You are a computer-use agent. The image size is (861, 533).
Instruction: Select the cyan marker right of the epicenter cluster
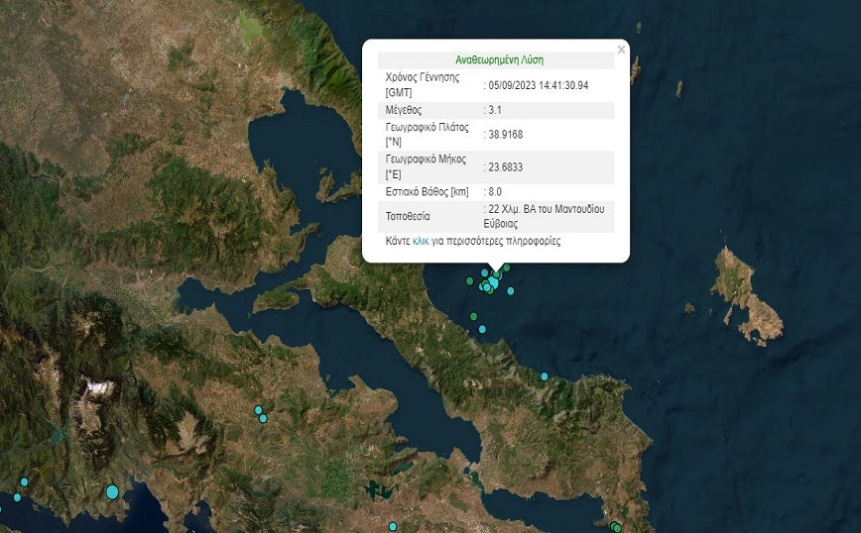tap(511, 291)
